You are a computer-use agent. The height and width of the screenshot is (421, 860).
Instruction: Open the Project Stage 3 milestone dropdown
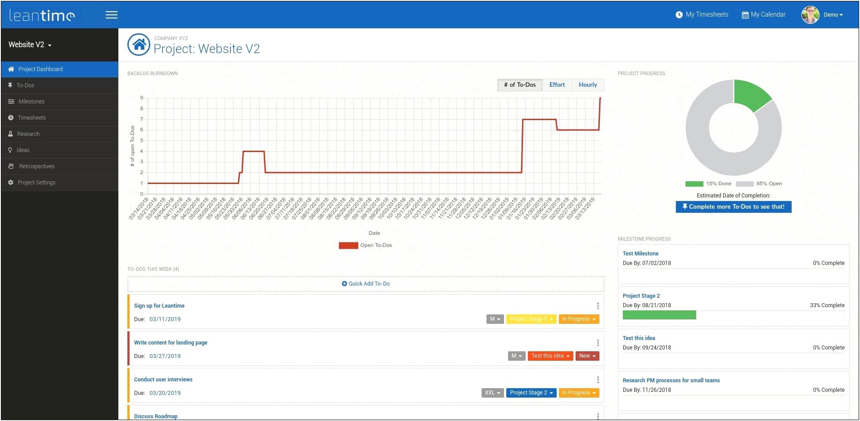[x=531, y=319]
